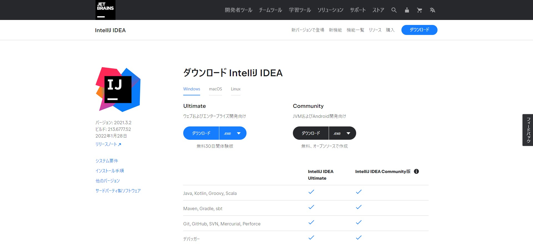Viewport: 533px width, 244px height.
Task: Select the Windows tab
Action: tap(192, 89)
